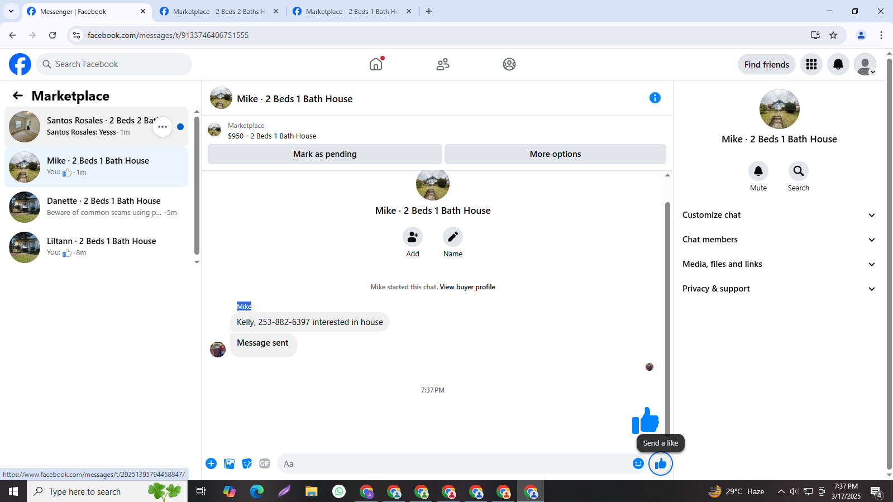Choose a GIF in the composer
Viewport: 893px width, 502px height.
(265, 463)
